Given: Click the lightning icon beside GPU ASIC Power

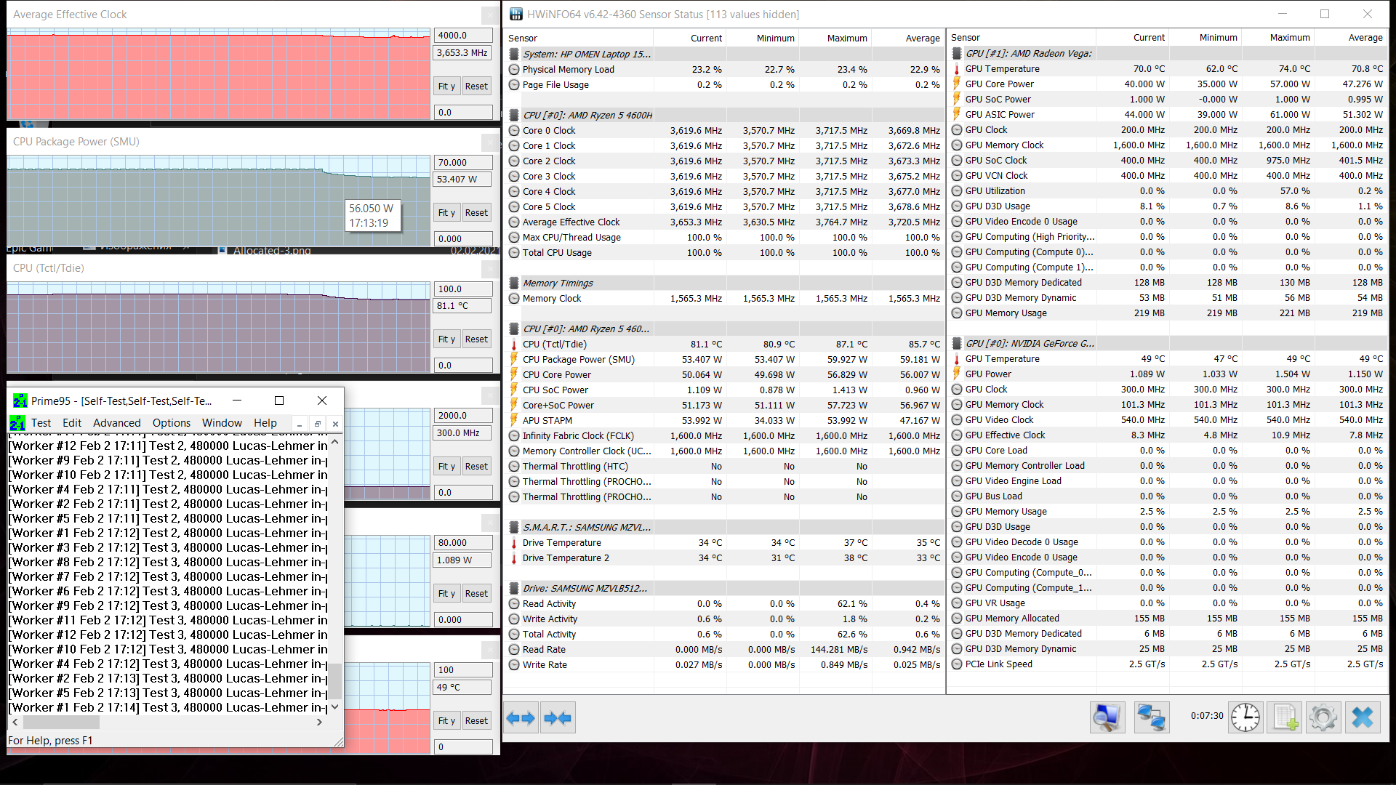Looking at the screenshot, I should (957, 115).
